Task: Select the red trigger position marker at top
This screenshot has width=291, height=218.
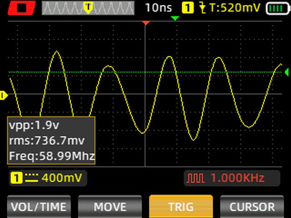Action: (x=145, y=22)
